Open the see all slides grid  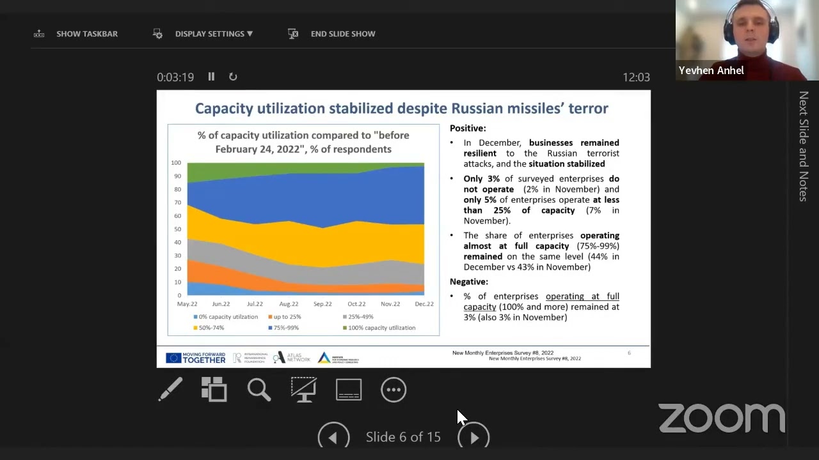click(x=214, y=390)
